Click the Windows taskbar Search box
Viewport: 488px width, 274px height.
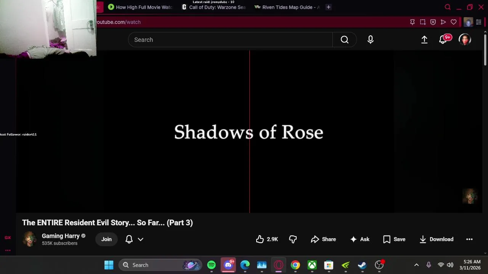pos(159,265)
